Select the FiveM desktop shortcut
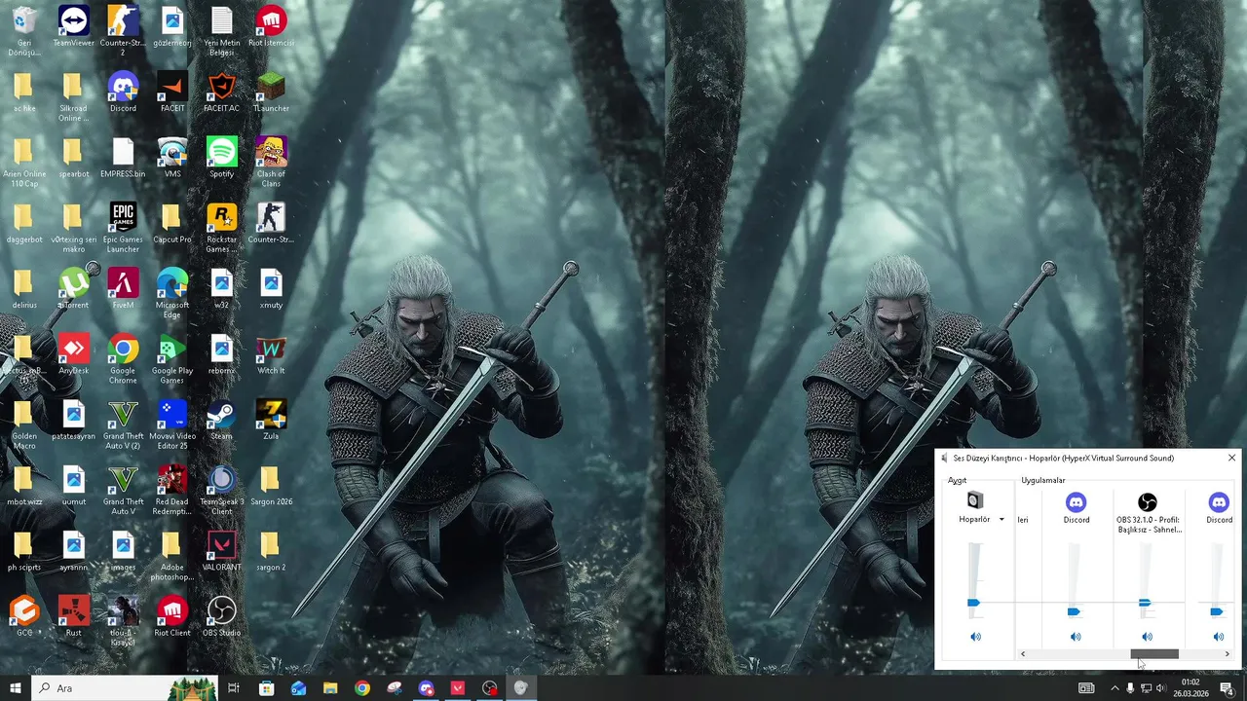 [x=123, y=288]
